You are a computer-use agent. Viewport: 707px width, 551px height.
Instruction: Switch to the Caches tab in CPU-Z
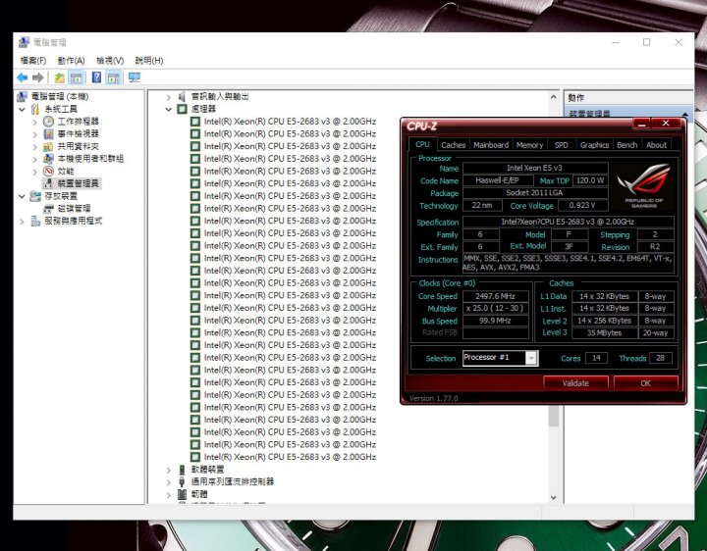click(x=453, y=145)
